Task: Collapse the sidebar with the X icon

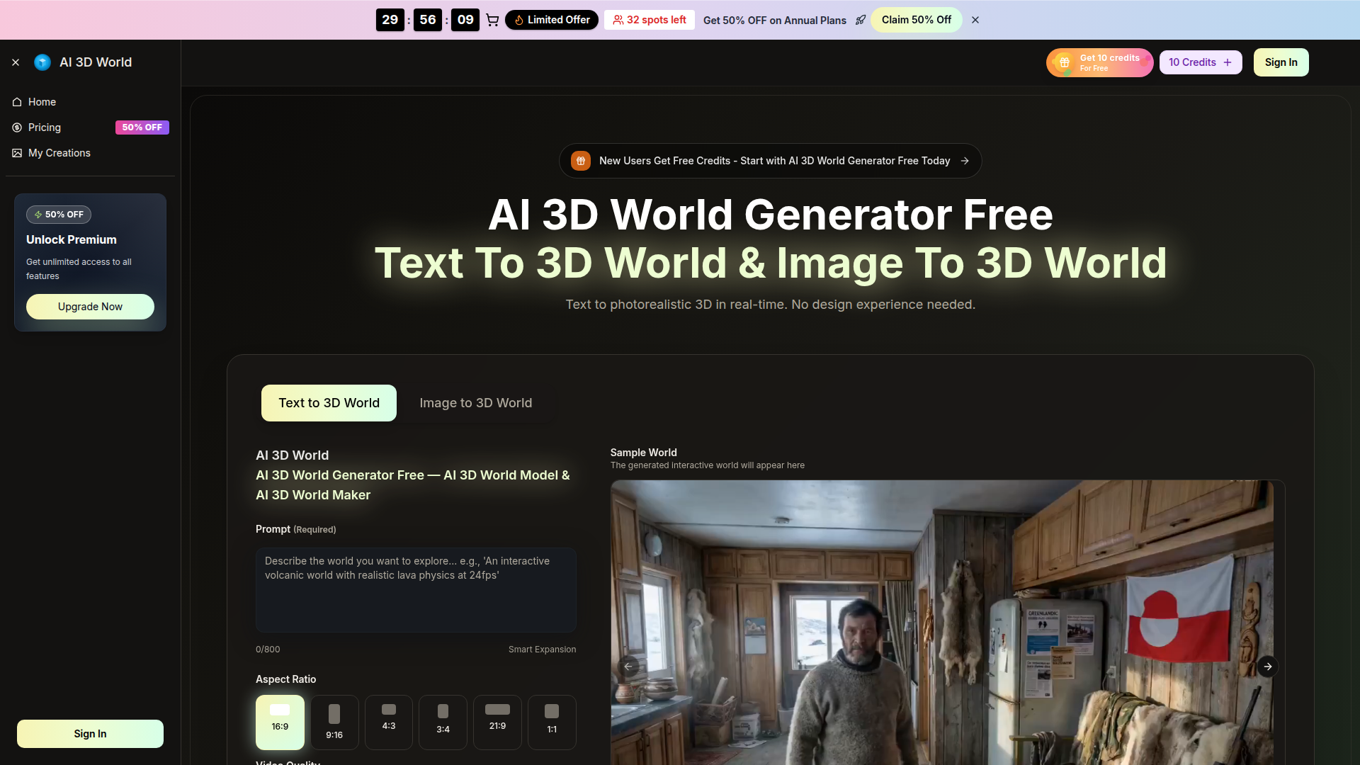Action: 16,62
